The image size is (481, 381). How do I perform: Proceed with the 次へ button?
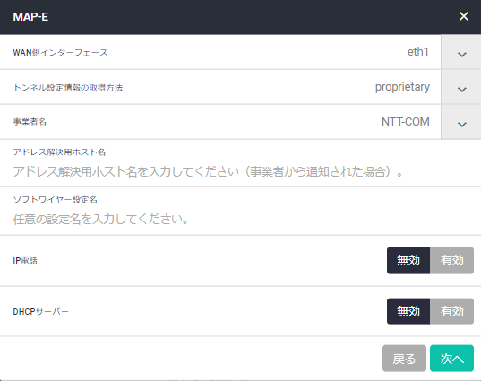451,359
